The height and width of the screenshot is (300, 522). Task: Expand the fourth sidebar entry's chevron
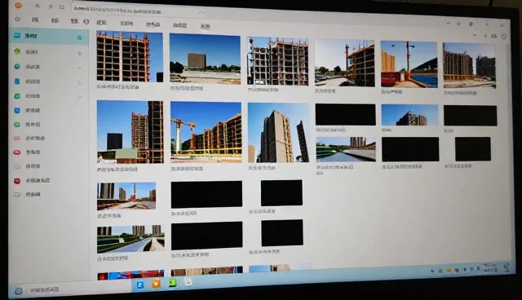(x=80, y=82)
